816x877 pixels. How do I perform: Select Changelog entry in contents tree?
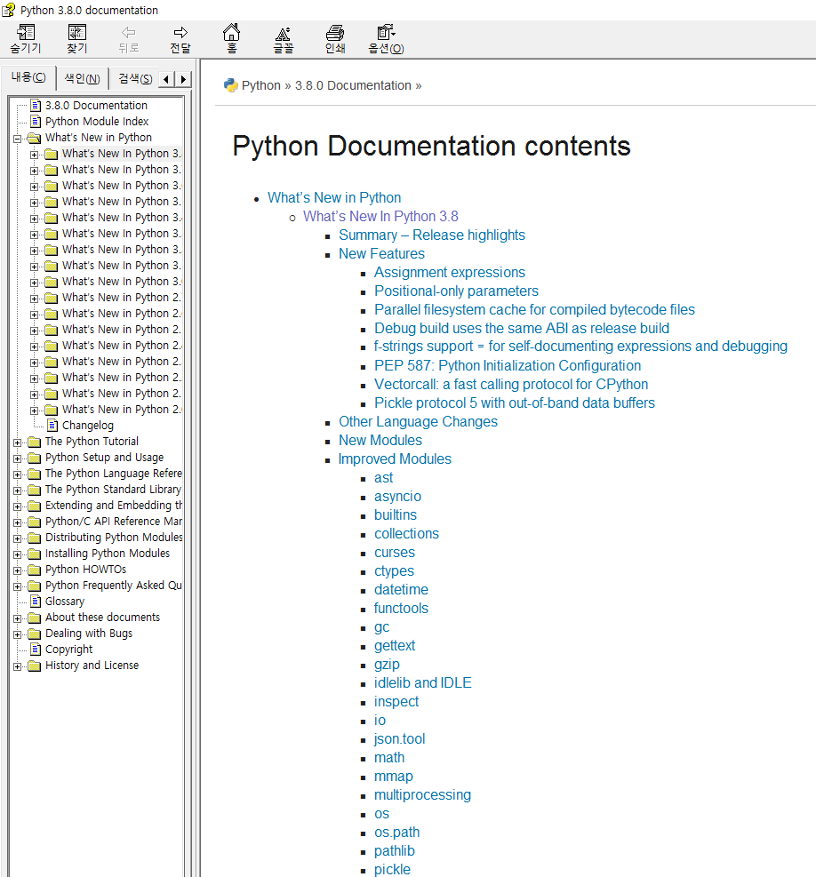click(x=88, y=426)
